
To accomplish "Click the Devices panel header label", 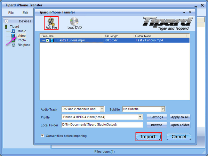I will coord(25,21).
